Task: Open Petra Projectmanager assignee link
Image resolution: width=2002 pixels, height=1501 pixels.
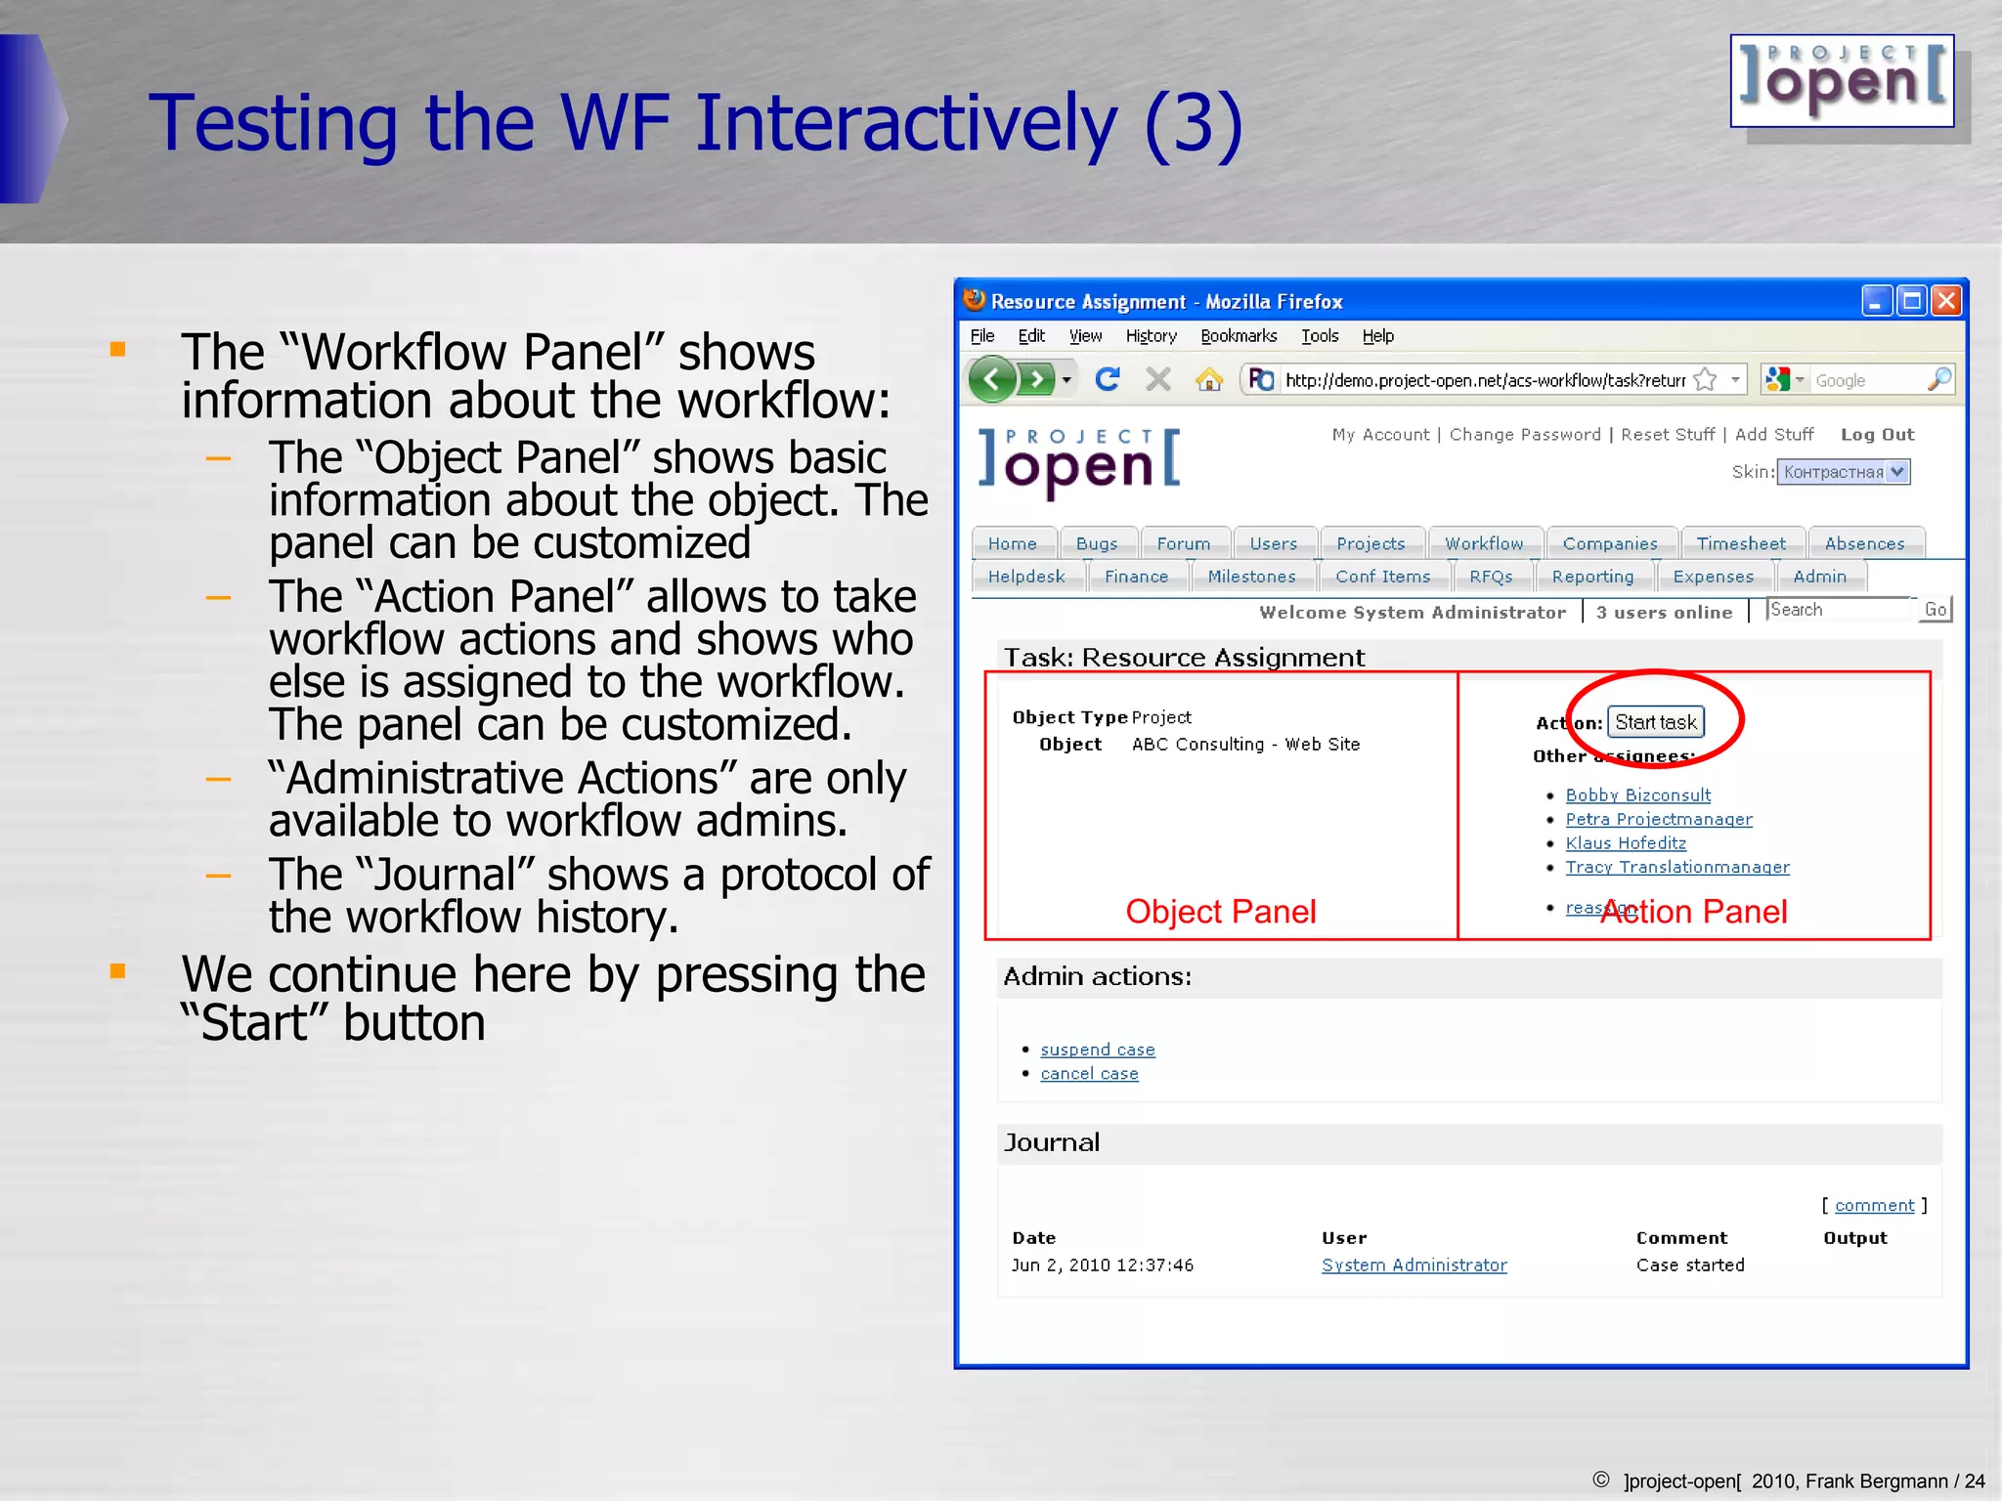Action: pos(1659,819)
